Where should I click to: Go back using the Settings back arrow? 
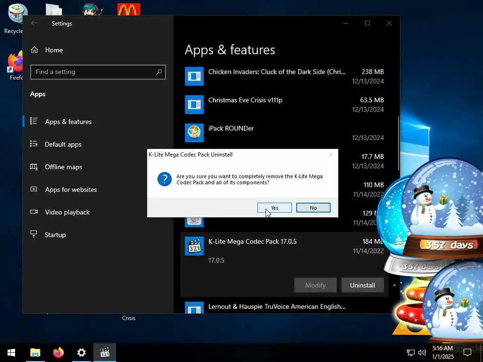pos(34,23)
